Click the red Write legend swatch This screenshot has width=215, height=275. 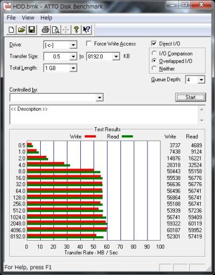90,136
